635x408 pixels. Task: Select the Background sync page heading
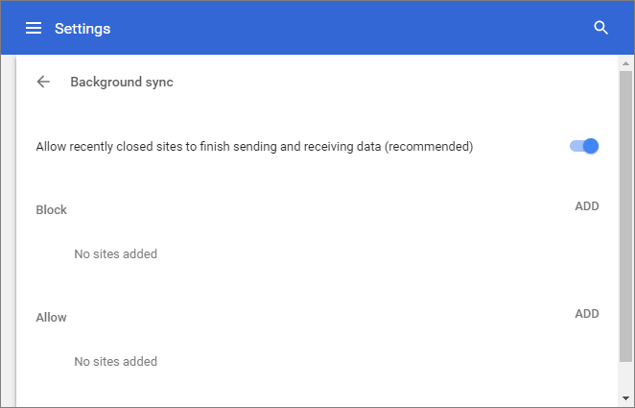point(122,82)
